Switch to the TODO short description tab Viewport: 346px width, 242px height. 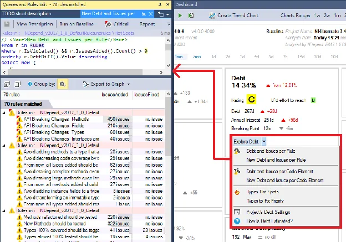[x=27, y=14]
